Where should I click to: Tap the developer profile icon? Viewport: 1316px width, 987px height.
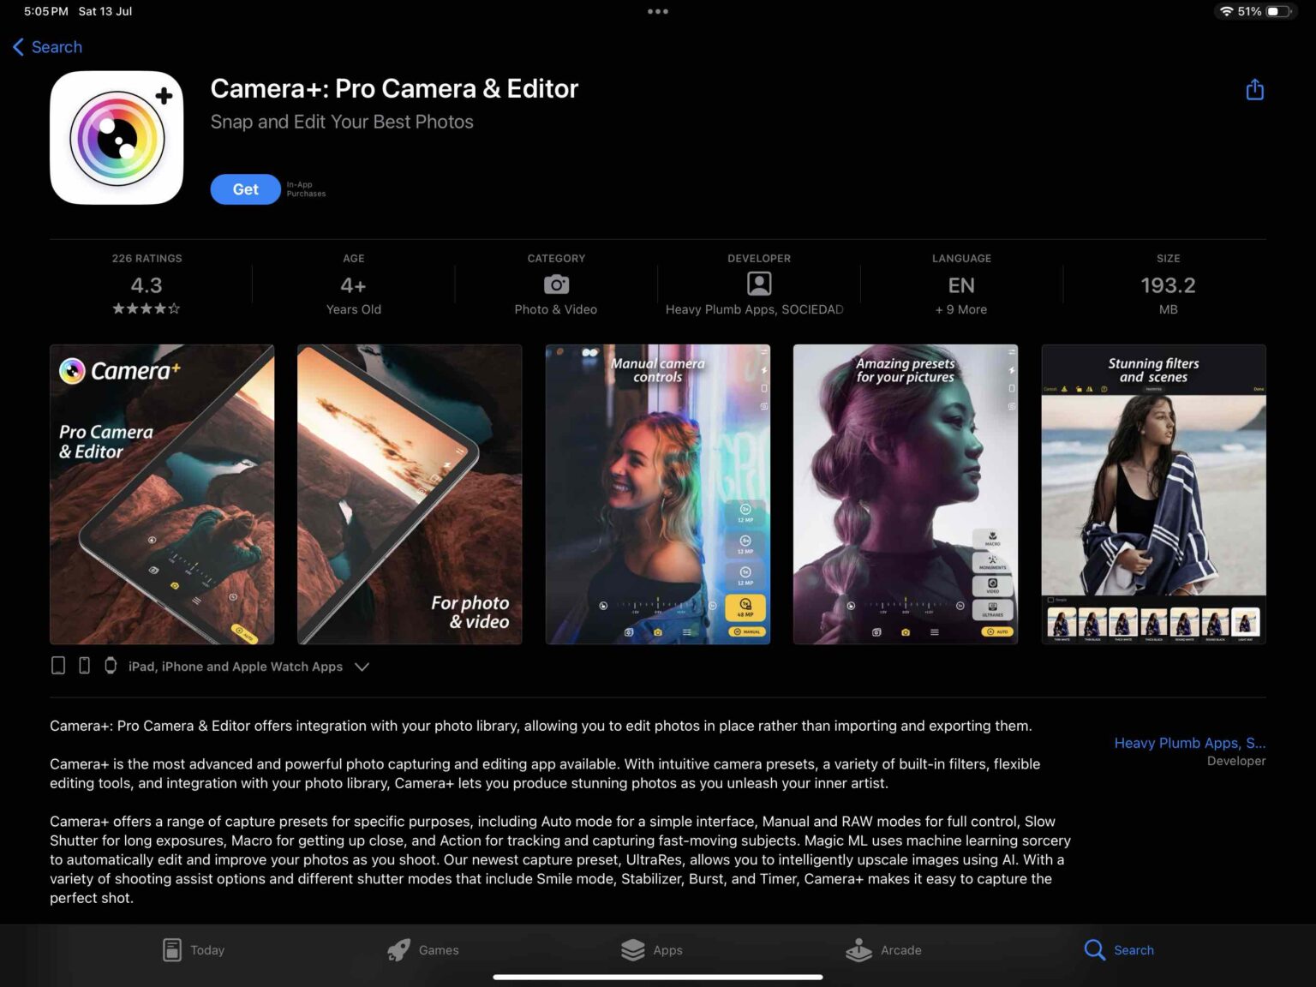[x=757, y=284]
